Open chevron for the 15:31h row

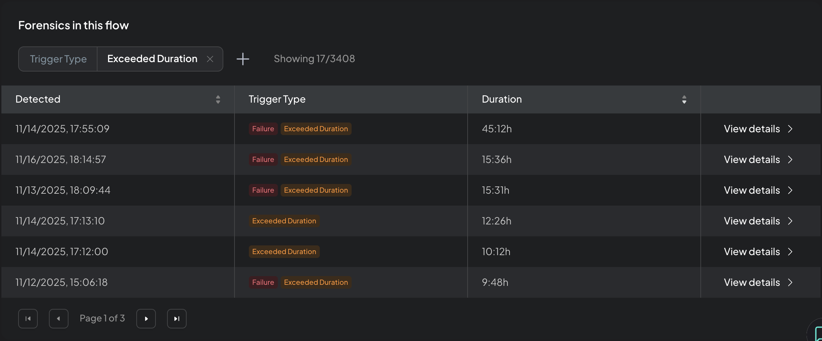point(790,190)
